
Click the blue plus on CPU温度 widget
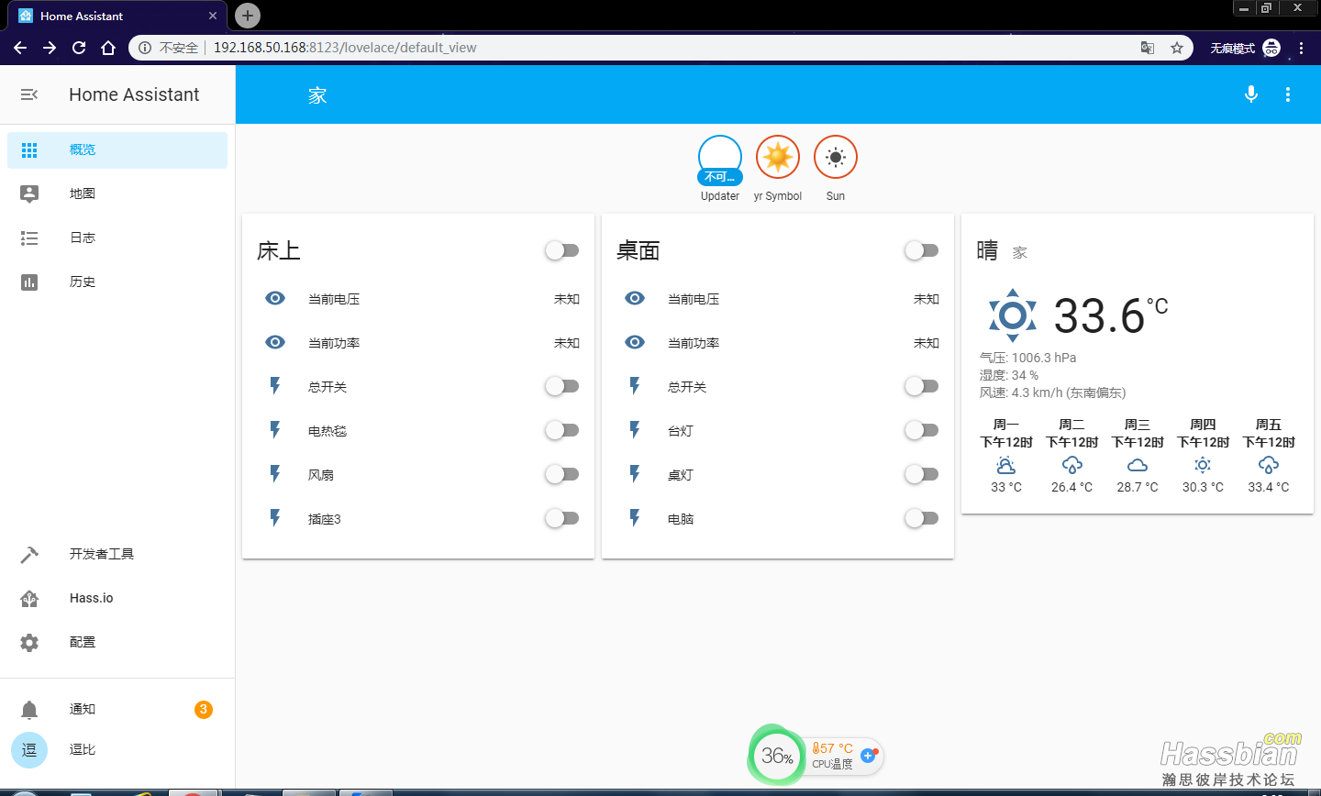[x=868, y=756]
